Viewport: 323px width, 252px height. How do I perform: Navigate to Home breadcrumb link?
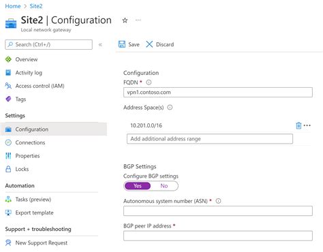pos(13,6)
